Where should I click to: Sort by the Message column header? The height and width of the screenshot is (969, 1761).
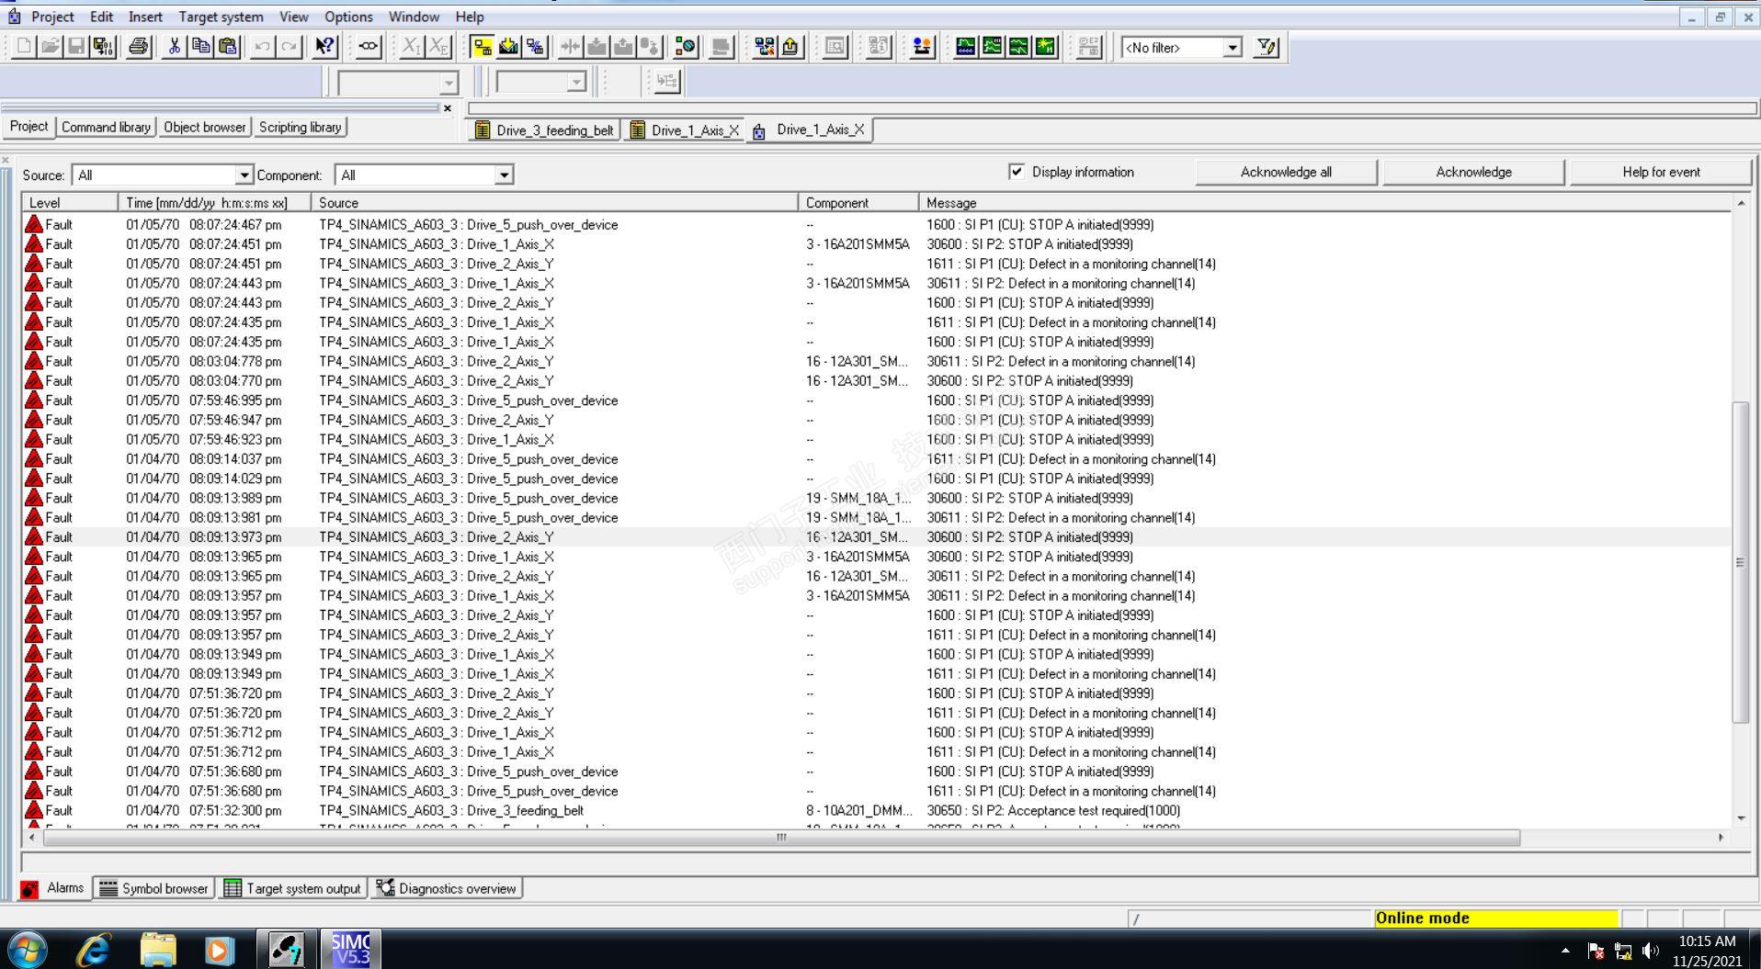pyautogui.click(x=1325, y=202)
